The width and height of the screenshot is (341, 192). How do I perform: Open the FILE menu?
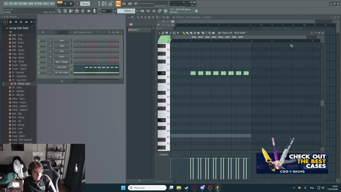(x=6, y=3)
